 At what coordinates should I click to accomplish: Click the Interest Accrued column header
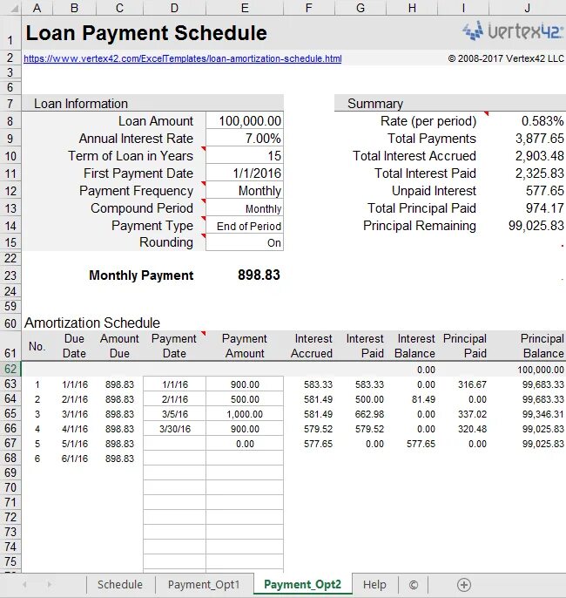click(312, 345)
